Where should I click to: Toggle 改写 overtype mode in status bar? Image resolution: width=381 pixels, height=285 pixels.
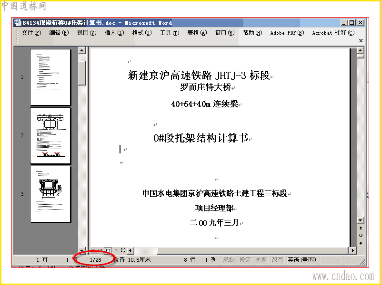pyautogui.click(x=277, y=260)
